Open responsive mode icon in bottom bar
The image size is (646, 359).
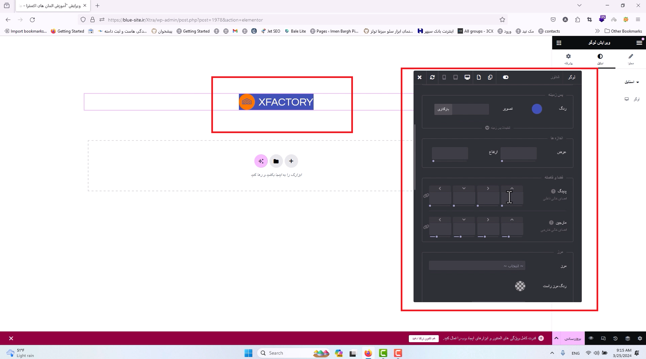click(x=603, y=338)
